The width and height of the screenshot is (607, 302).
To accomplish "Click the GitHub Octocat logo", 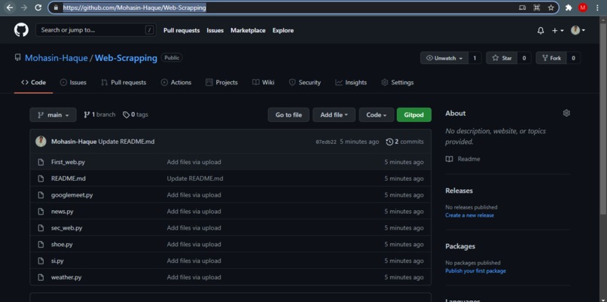I will tap(21, 30).
